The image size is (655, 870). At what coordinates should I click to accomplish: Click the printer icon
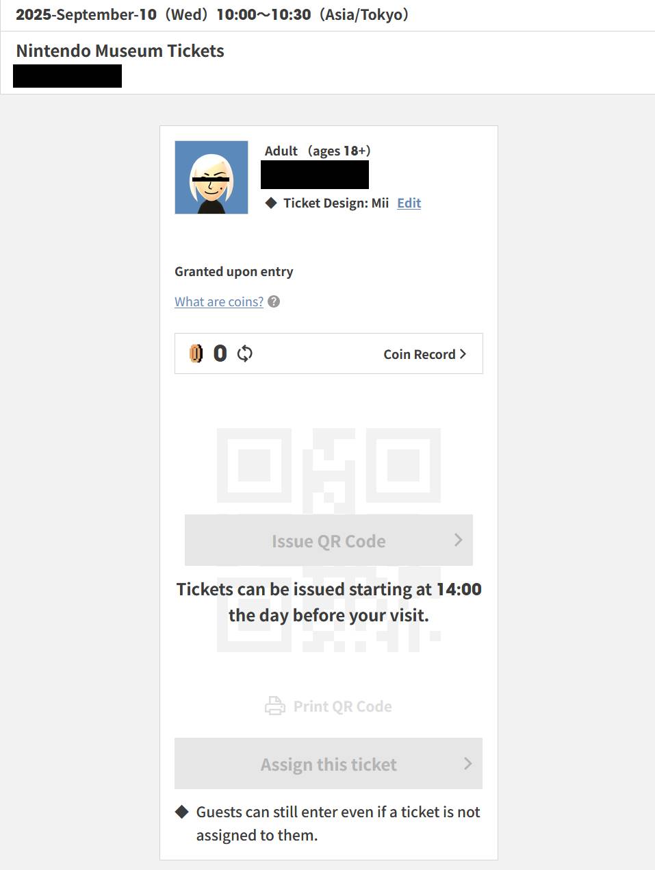275,706
